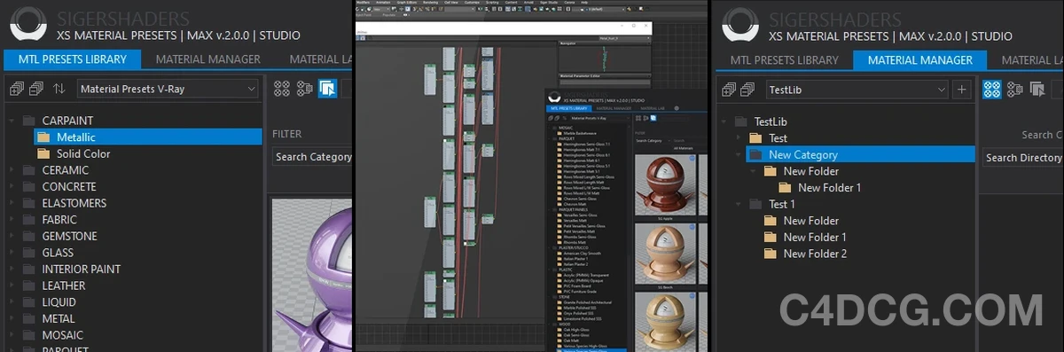Select TestLib root label in tree

point(771,121)
